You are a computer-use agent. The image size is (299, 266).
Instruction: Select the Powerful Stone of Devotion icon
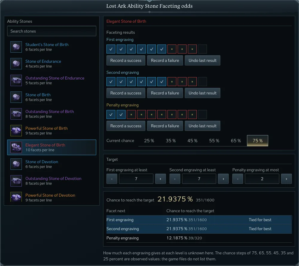16,197
